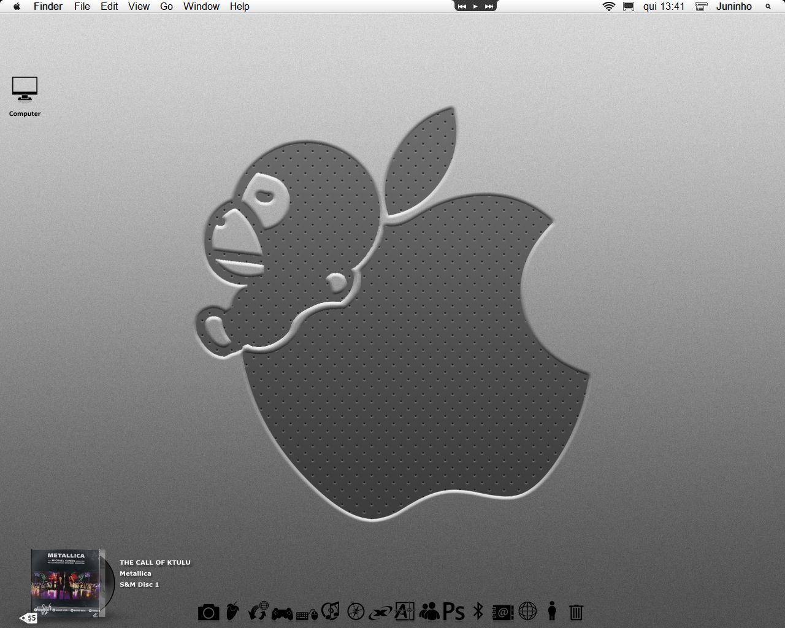This screenshot has height=628, width=785.
Task: Open the Go menu
Action: tap(166, 6)
